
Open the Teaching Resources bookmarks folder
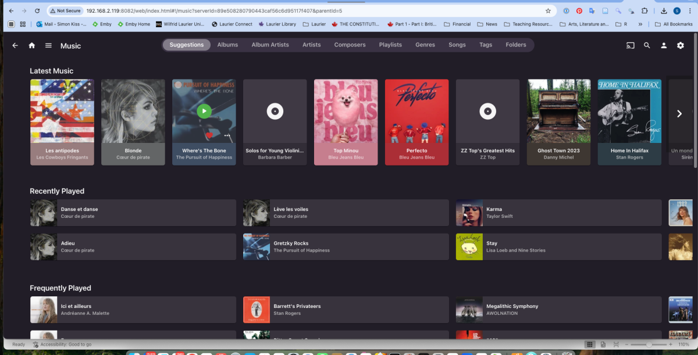[528, 24]
